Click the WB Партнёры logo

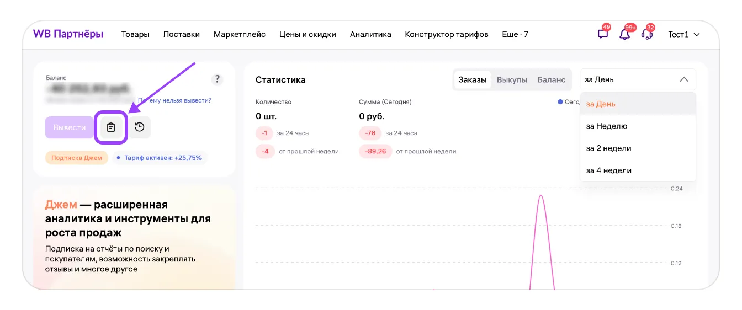pos(68,34)
